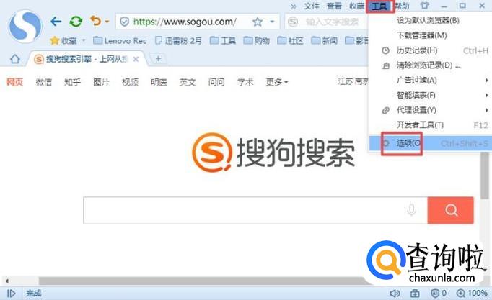Image resolution: width=492 pixels, height=300 pixels.
Task: Close the 搜狗搜索引擎 tab
Action: coord(136,59)
